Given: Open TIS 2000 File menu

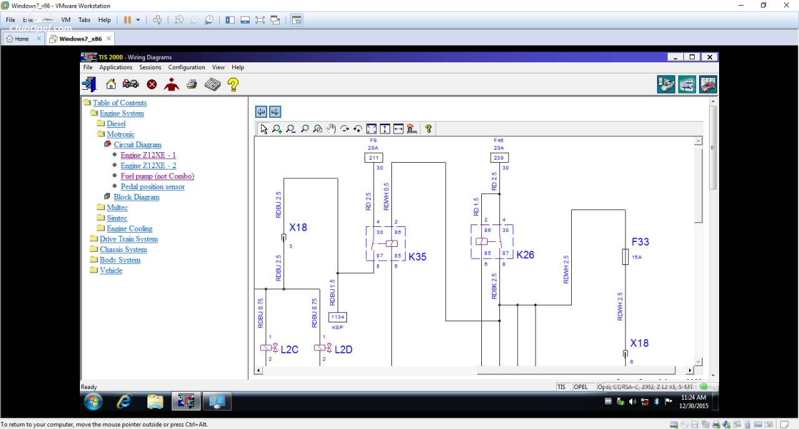Looking at the screenshot, I should [88, 67].
